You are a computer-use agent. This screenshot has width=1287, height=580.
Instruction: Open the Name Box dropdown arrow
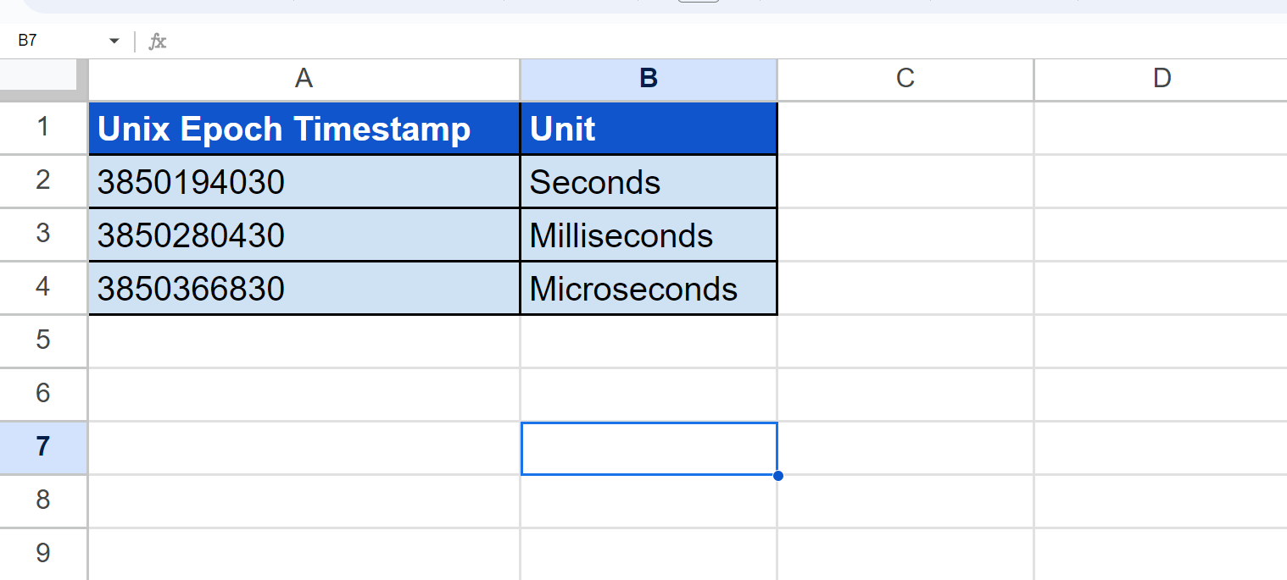[114, 41]
